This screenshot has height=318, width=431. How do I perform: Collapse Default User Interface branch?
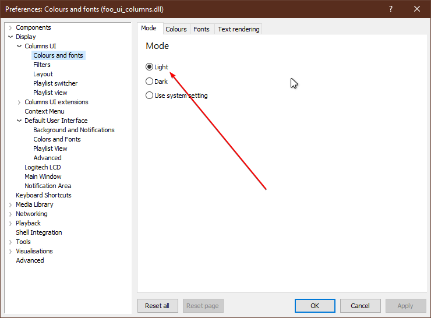pos(19,121)
